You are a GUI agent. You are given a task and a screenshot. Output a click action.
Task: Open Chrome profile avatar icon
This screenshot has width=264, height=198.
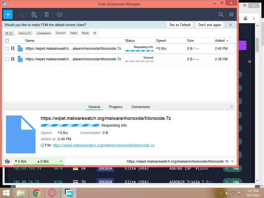(245, 18)
